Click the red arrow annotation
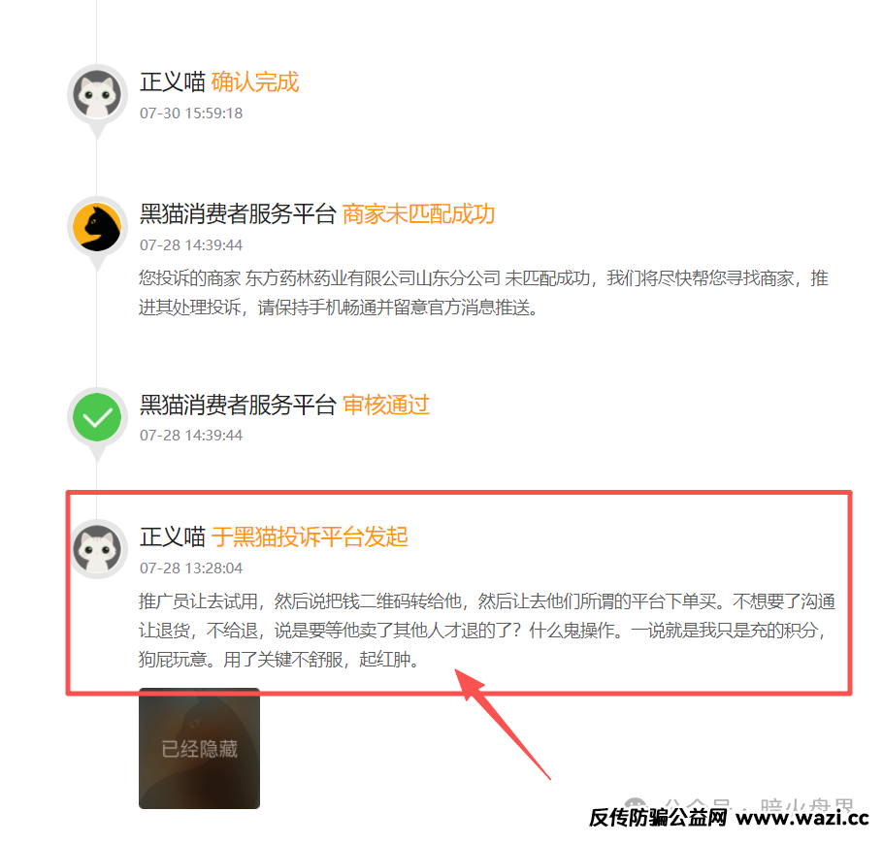Screen dimensions: 883x844 pos(502,724)
